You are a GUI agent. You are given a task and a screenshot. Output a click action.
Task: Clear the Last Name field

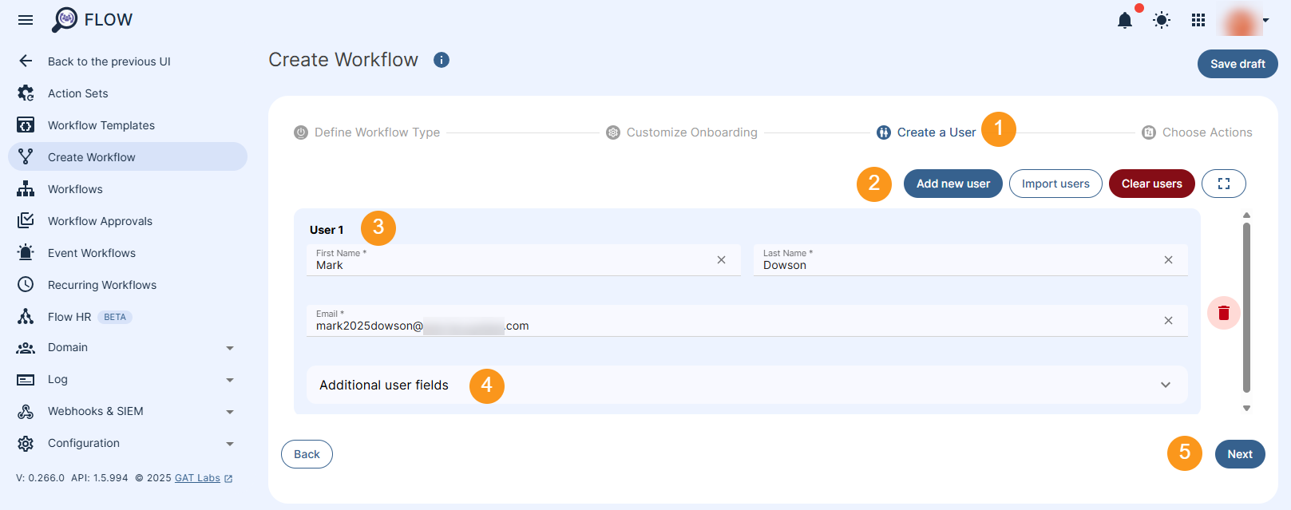1168,260
